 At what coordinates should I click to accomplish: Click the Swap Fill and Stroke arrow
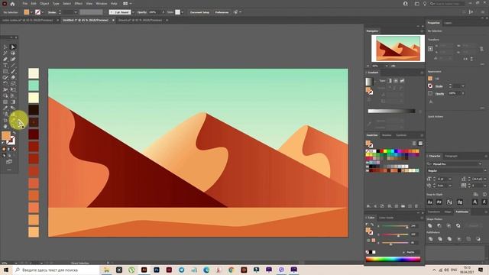pos(14,133)
